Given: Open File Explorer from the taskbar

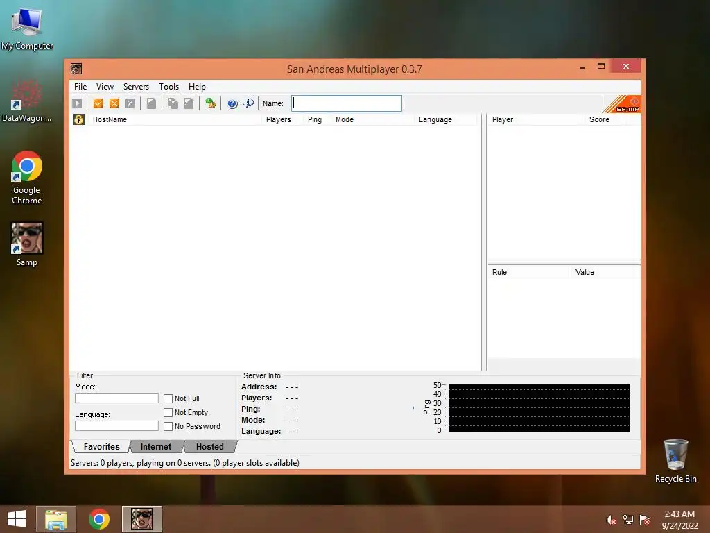Looking at the screenshot, I should pos(56,519).
